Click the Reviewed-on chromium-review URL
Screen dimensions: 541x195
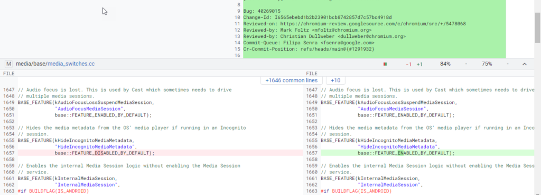[373, 24]
